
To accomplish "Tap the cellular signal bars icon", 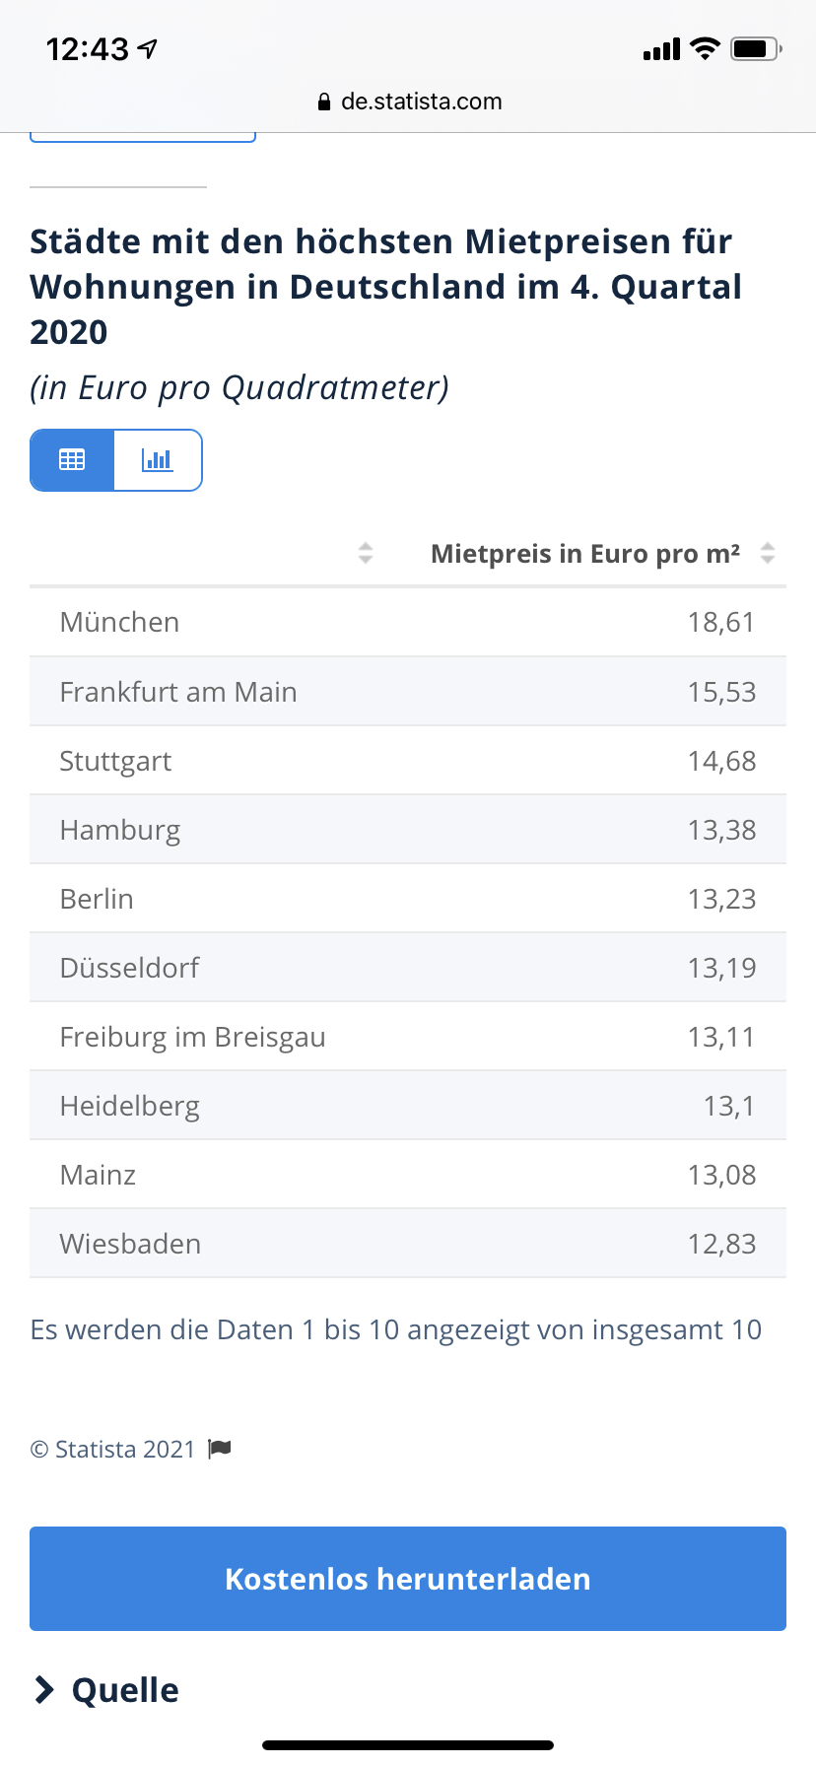I will click(661, 49).
